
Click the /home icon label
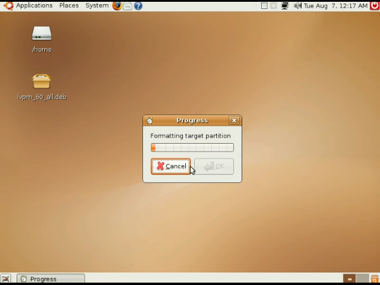pos(42,49)
